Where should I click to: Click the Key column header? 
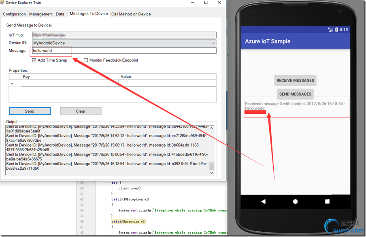(x=70, y=77)
